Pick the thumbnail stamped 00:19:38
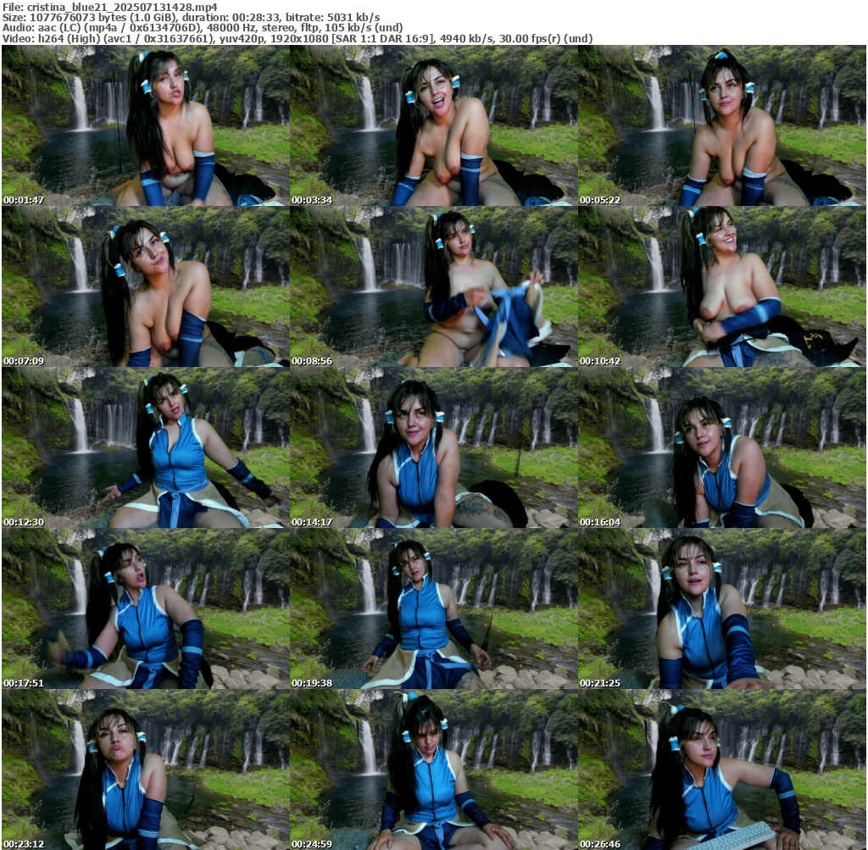The width and height of the screenshot is (868, 850). pos(433,608)
